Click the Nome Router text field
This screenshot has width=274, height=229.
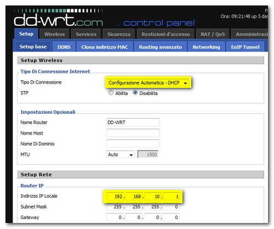[133, 122]
